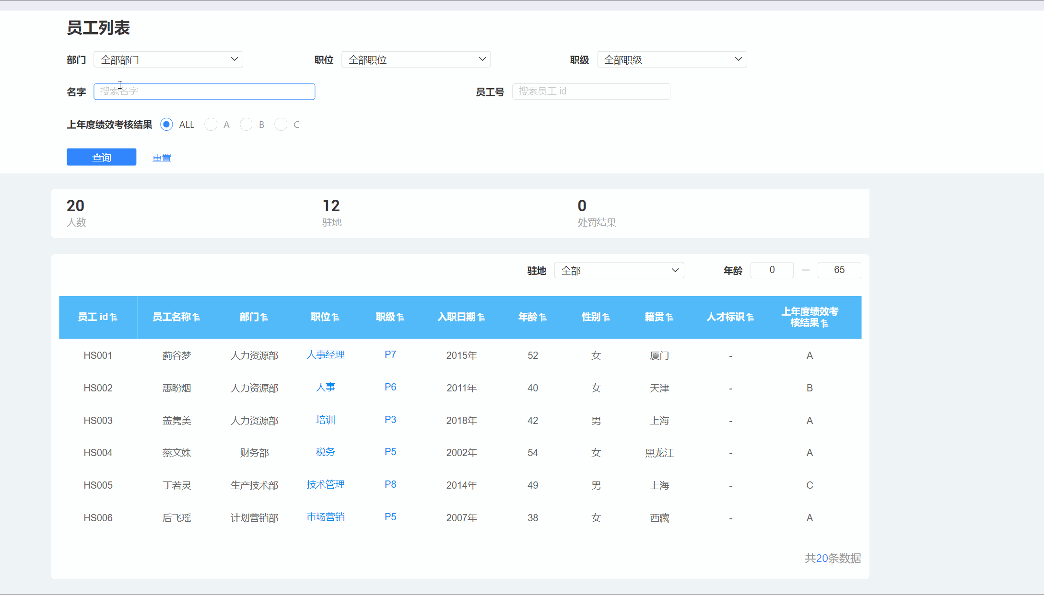Sort by 员工 id column icon
This screenshot has height=595, width=1044.
(x=114, y=317)
